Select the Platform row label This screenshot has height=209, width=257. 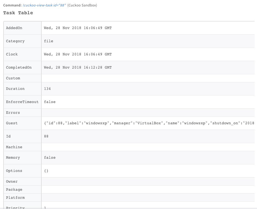15,198
